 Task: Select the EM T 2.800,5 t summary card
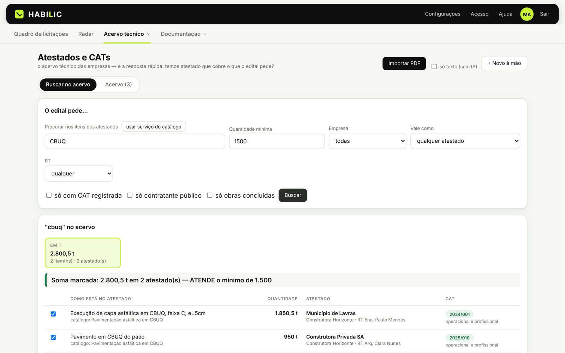tap(83, 253)
